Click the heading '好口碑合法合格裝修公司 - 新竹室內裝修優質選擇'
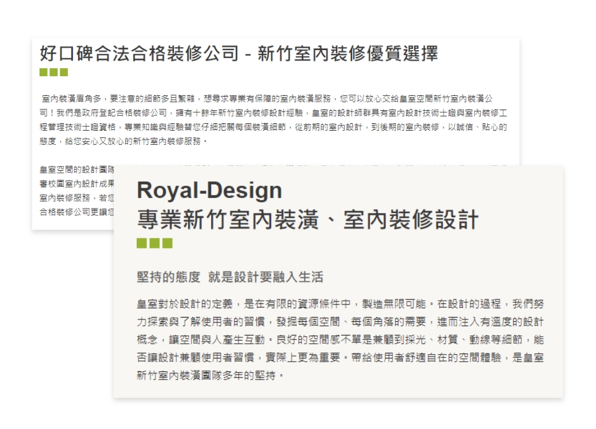Image resolution: width=596 pixels, height=429 pixels. click(x=239, y=53)
